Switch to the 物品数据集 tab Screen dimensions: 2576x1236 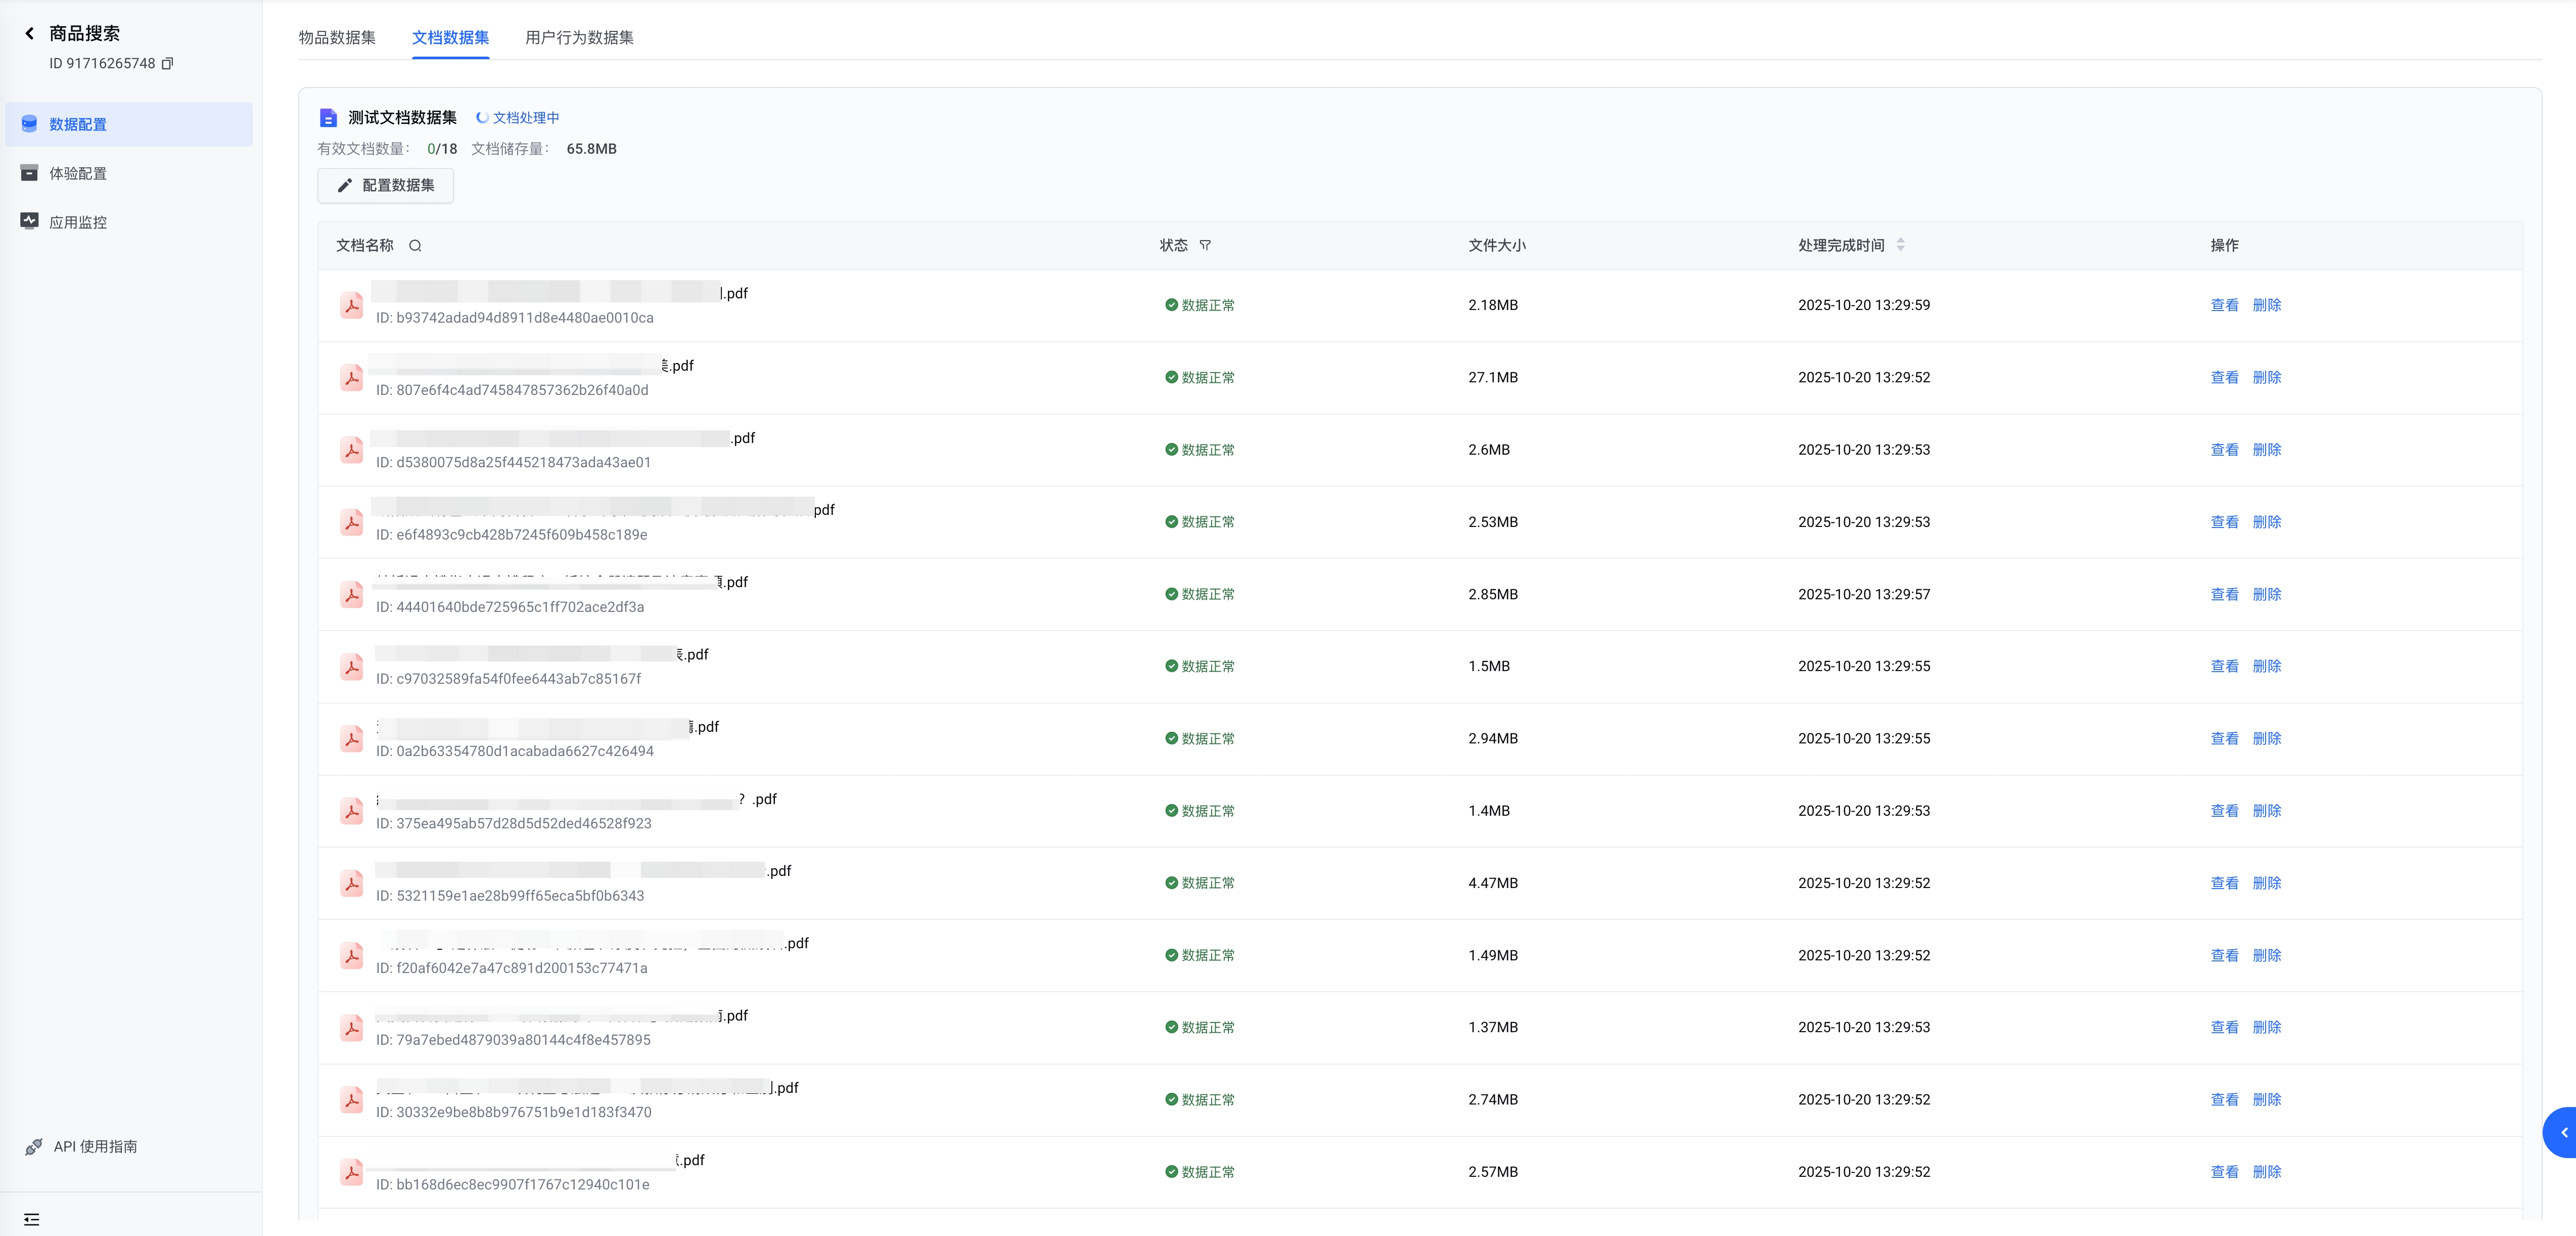[x=337, y=37]
